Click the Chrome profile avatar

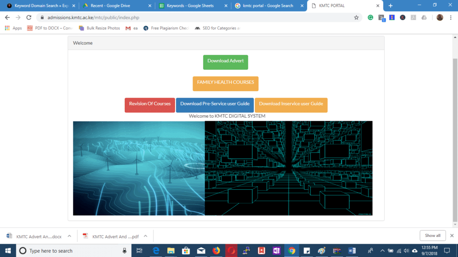click(440, 18)
